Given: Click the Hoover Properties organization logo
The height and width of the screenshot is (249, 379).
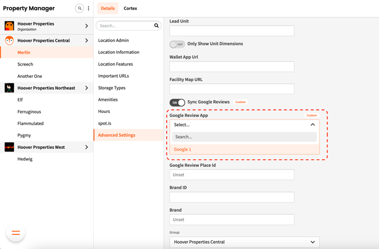Looking at the screenshot, I should [x=9, y=26].
